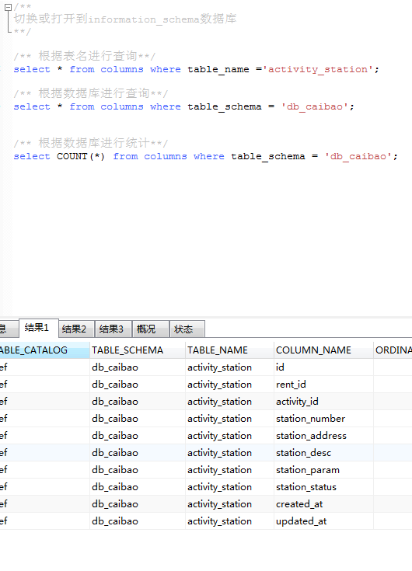Click activity_station in the station_desc row
Image resolution: width=412 pixels, height=571 pixels.
(229, 453)
